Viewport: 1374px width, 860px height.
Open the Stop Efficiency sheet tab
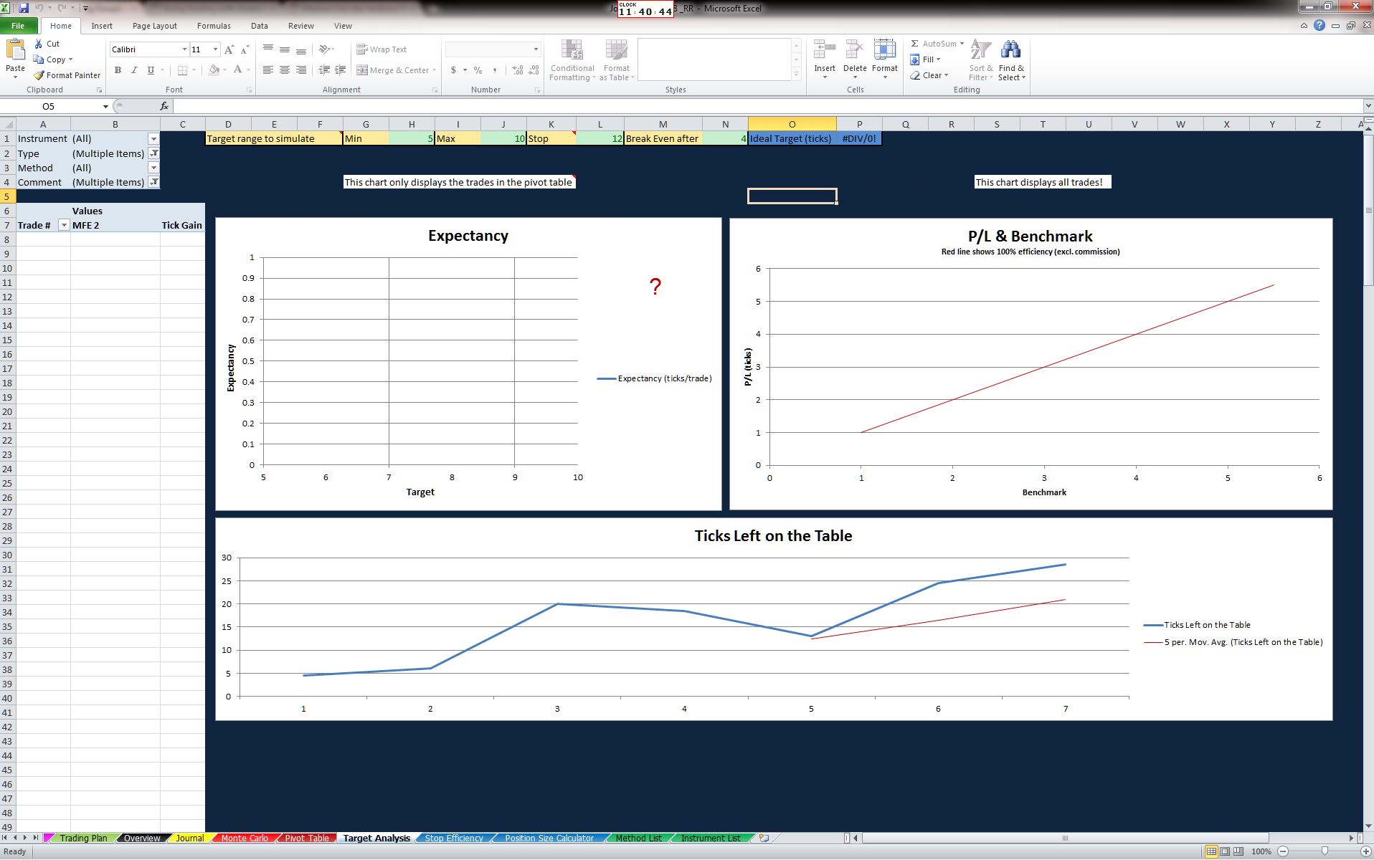coord(454,838)
